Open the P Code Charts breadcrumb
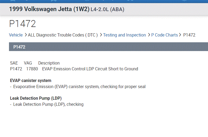This screenshot has width=208, height=137. (x=164, y=35)
